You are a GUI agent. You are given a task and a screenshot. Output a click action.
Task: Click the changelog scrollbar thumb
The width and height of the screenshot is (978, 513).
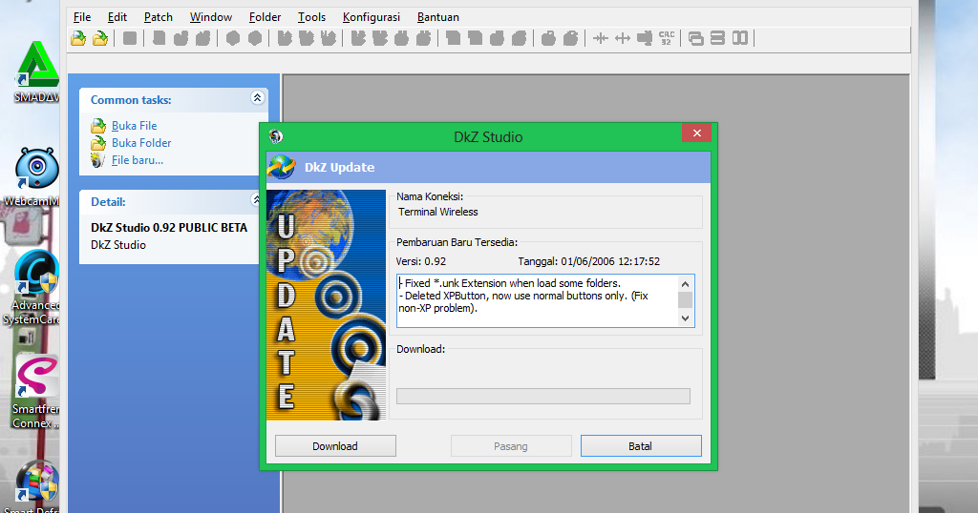685,300
